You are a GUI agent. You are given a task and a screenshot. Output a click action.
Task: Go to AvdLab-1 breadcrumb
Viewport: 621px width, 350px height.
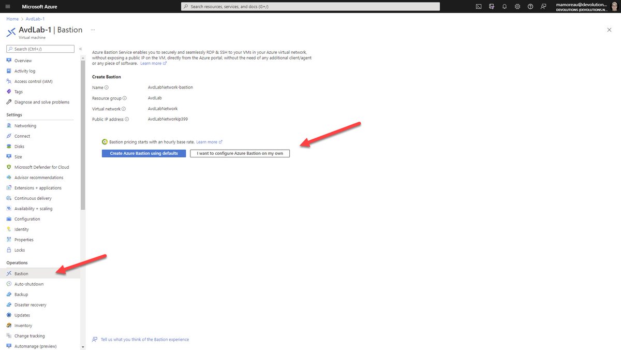coord(35,19)
